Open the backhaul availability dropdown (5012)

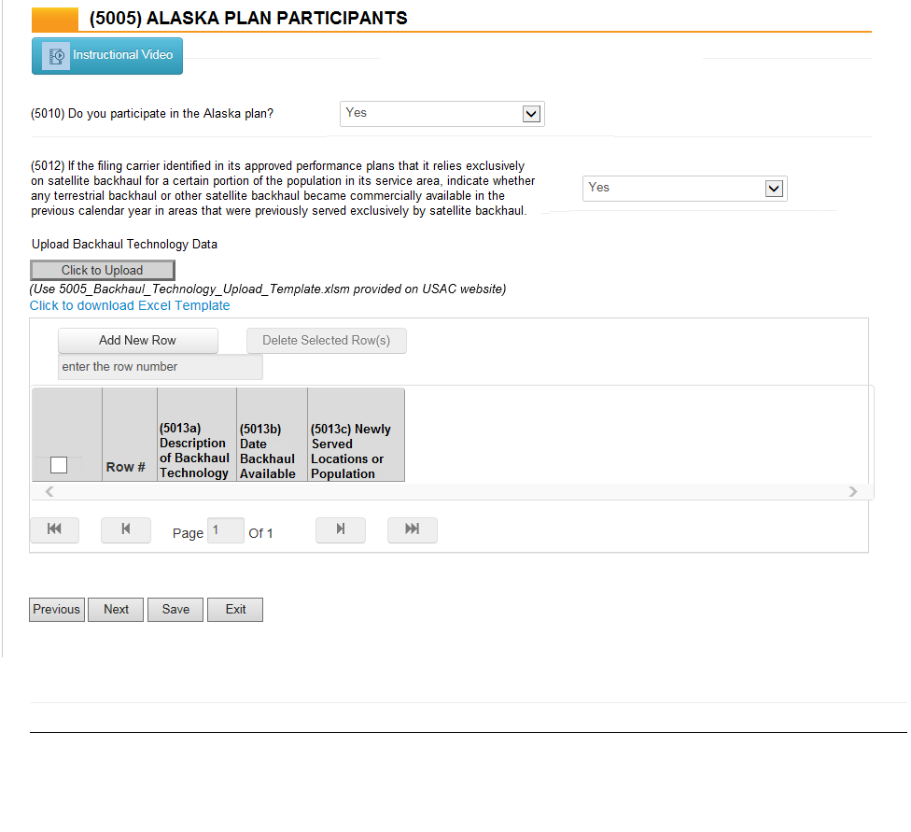[684, 189]
